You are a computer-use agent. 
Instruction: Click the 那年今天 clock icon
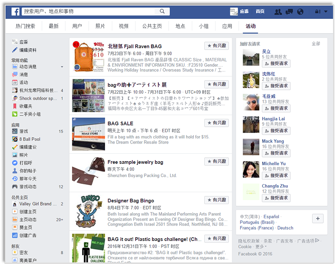[x=15, y=179]
